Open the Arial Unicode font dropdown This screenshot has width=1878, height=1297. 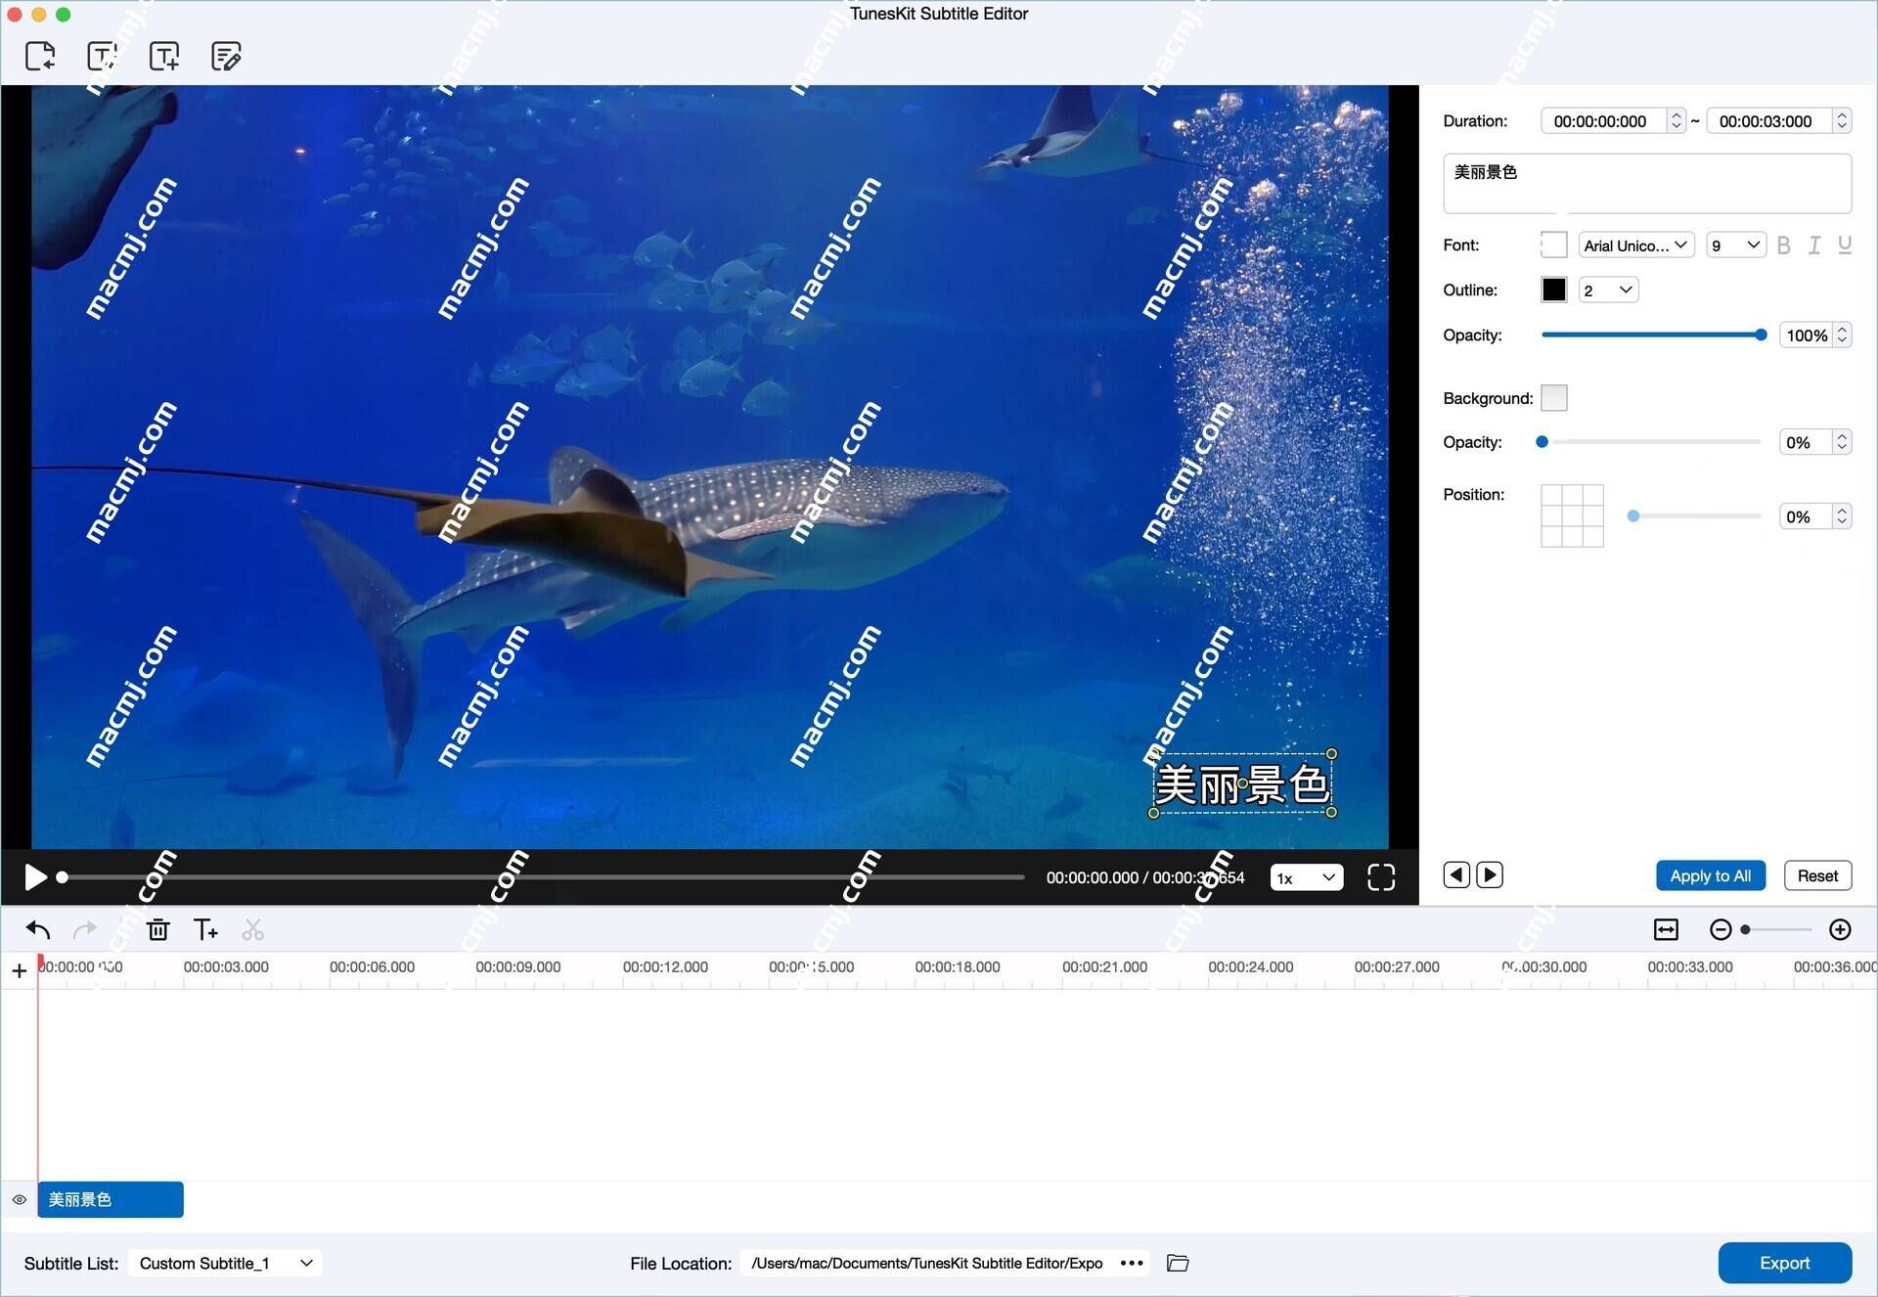(1636, 245)
